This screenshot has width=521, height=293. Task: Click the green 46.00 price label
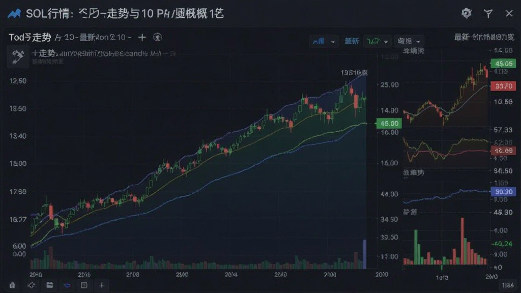coord(389,124)
